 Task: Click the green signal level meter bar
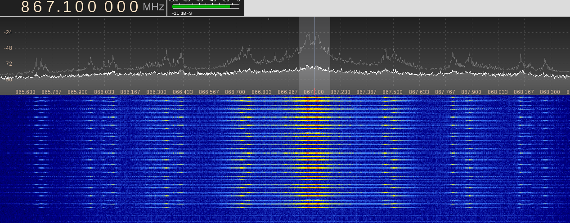(201, 7)
